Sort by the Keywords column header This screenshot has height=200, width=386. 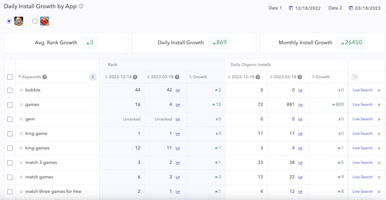[31, 77]
